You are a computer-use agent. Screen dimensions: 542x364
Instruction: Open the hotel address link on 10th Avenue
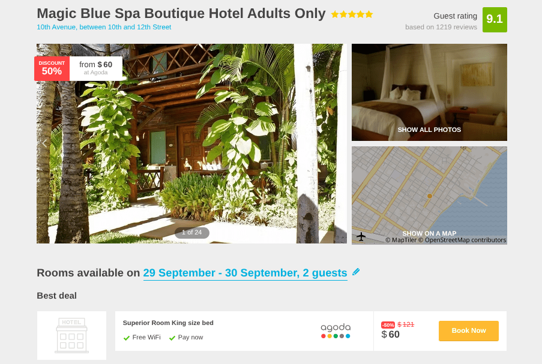click(104, 27)
